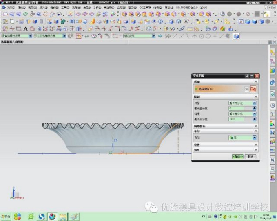Open the 结束 limit type dropdown

click(x=255, y=114)
